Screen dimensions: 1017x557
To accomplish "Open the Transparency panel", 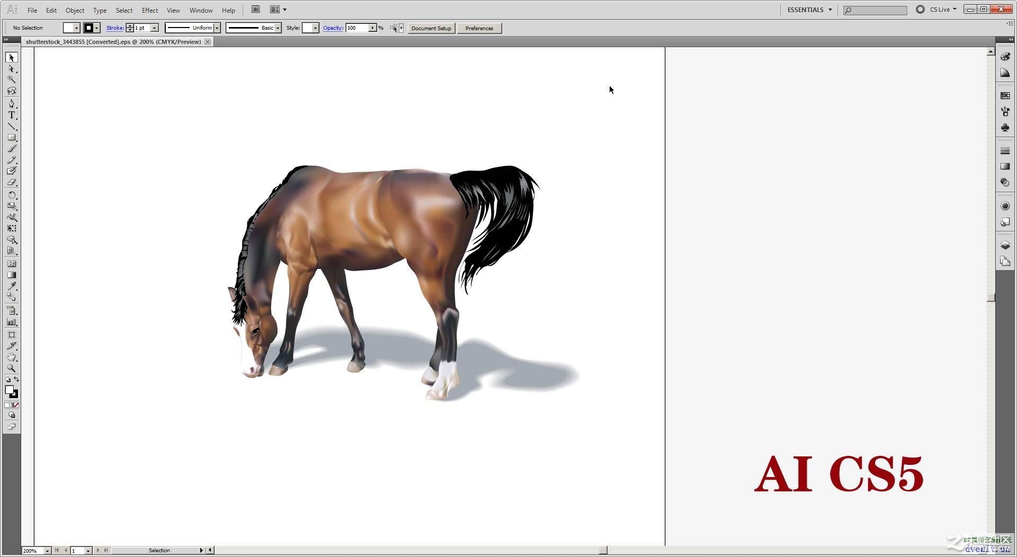I will coord(1005,183).
